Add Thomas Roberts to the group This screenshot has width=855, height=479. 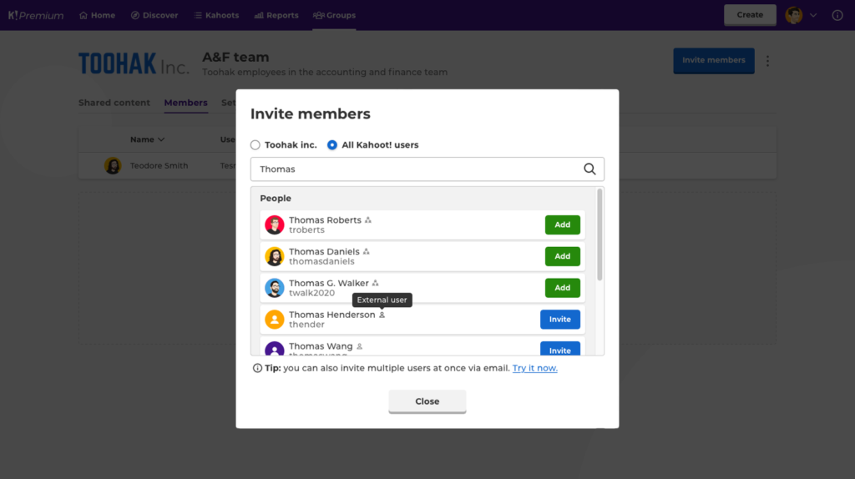click(x=562, y=224)
